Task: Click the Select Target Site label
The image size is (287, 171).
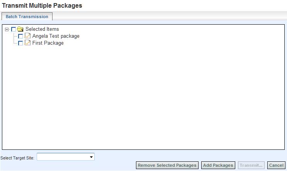Action: tap(17, 158)
